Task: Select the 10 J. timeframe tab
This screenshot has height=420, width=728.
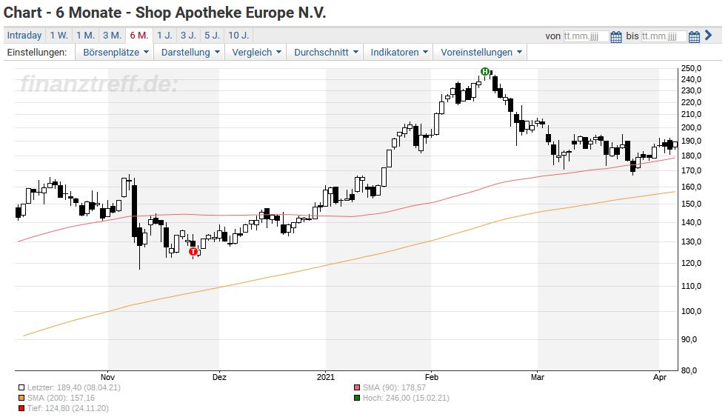Action: click(x=238, y=36)
